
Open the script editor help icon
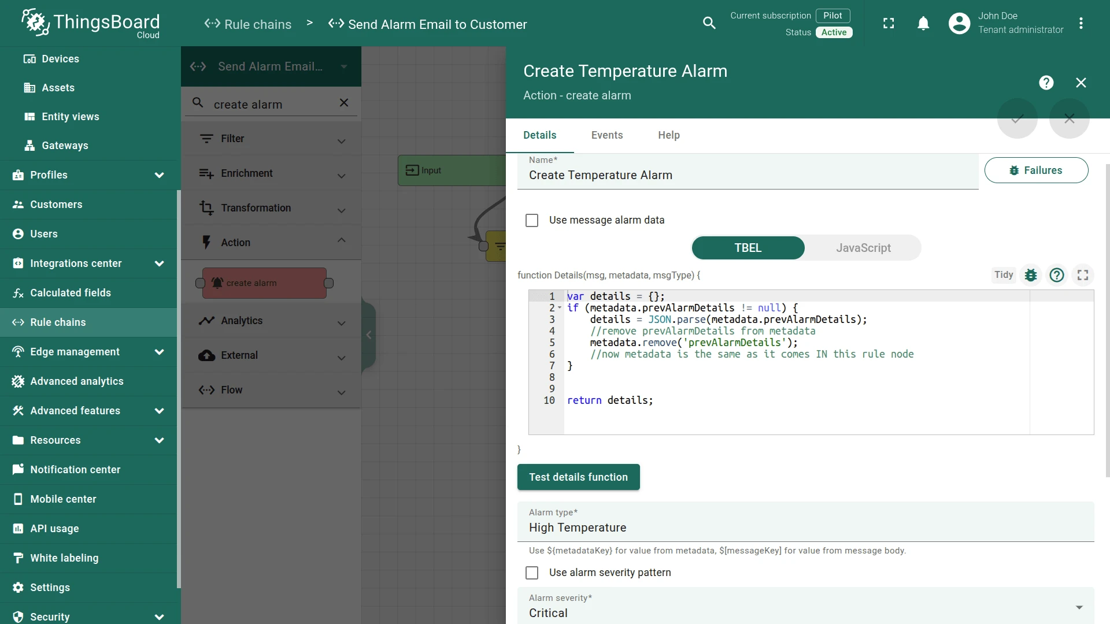click(x=1056, y=275)
